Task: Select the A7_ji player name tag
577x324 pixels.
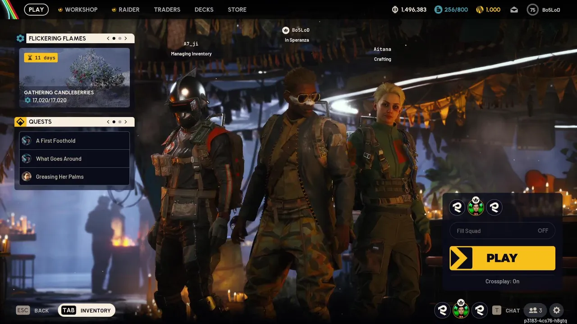Action: tap(191, 44)
